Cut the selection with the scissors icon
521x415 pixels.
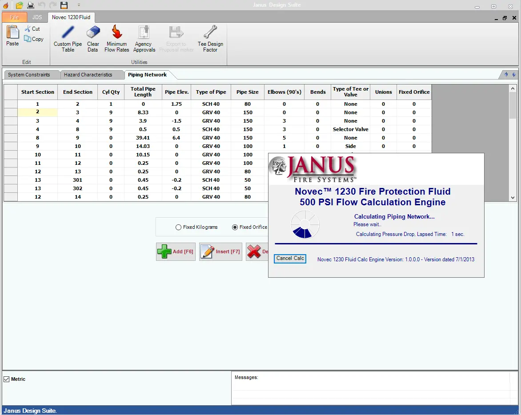click(32, 29)
